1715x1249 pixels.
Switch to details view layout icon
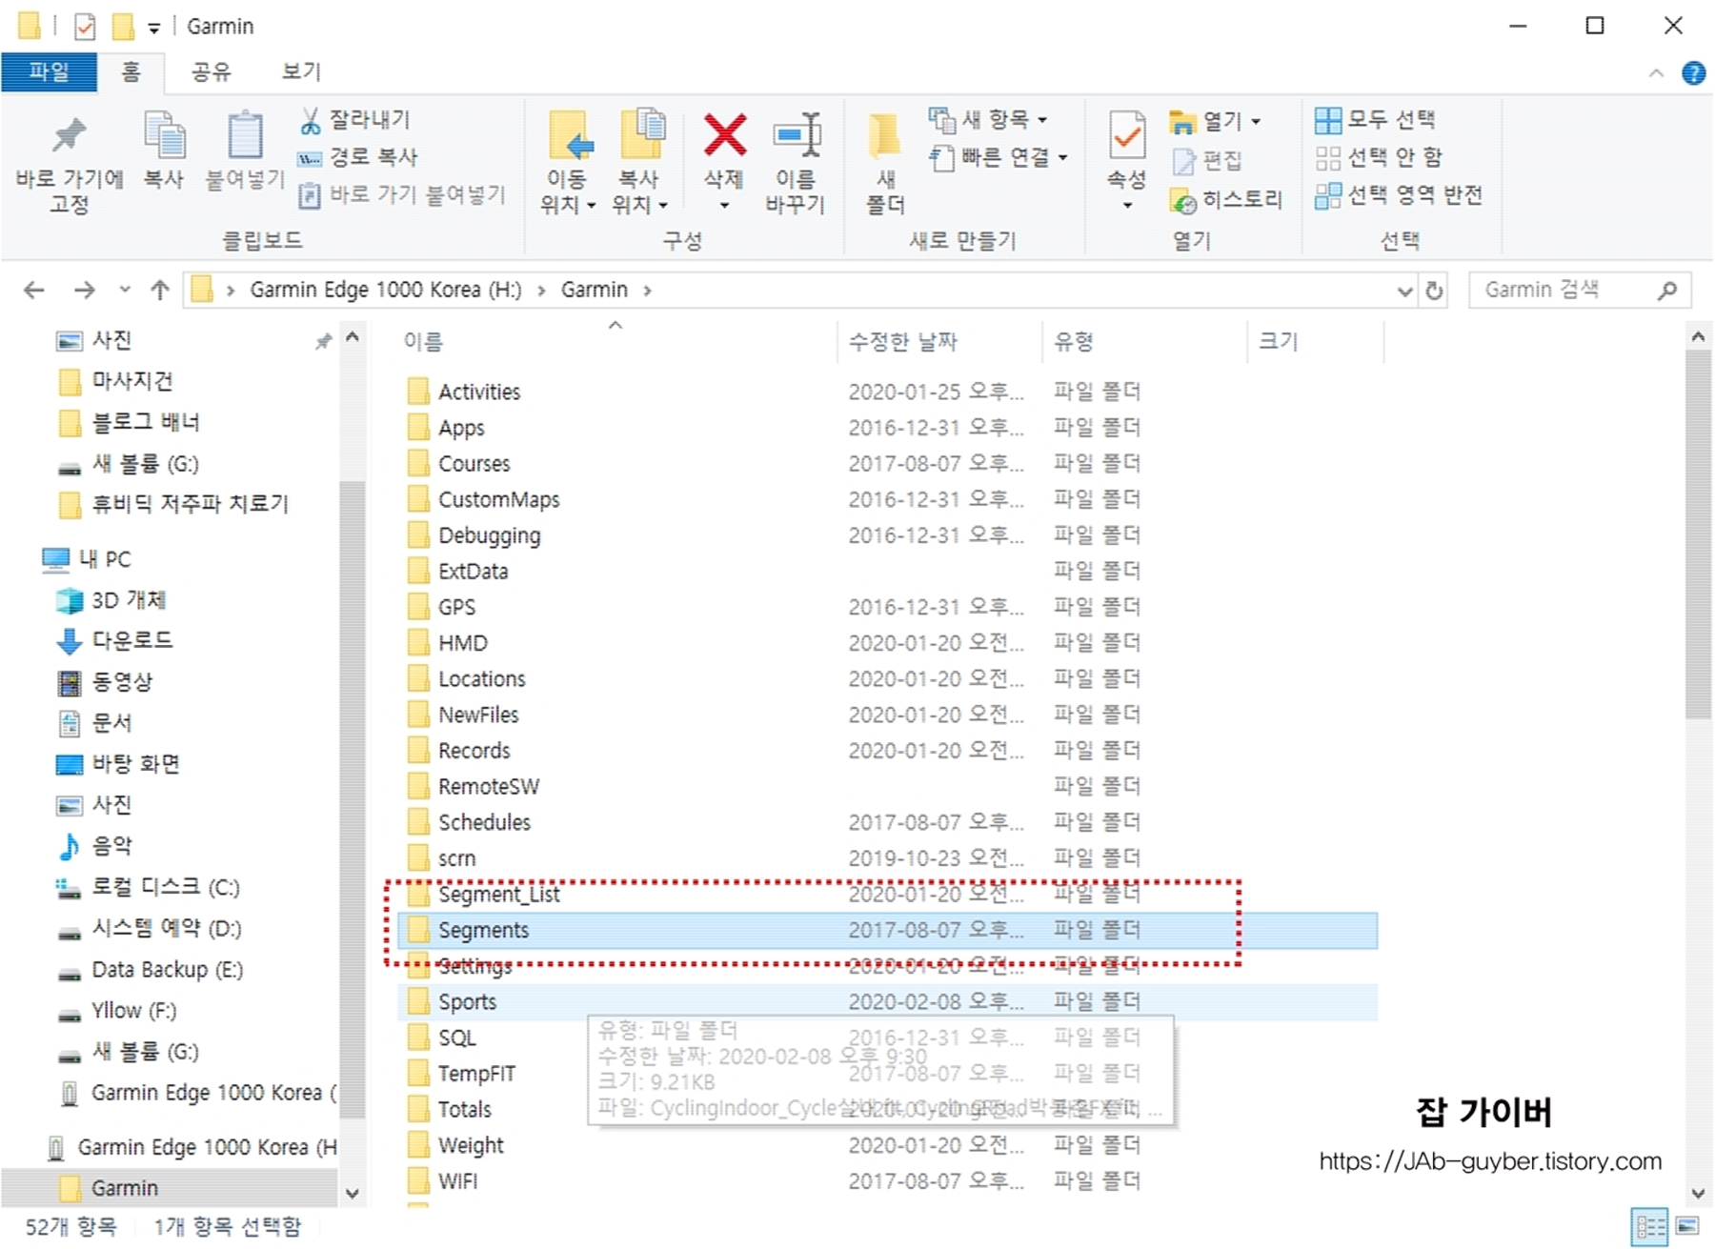(x=1649, y=1226)
